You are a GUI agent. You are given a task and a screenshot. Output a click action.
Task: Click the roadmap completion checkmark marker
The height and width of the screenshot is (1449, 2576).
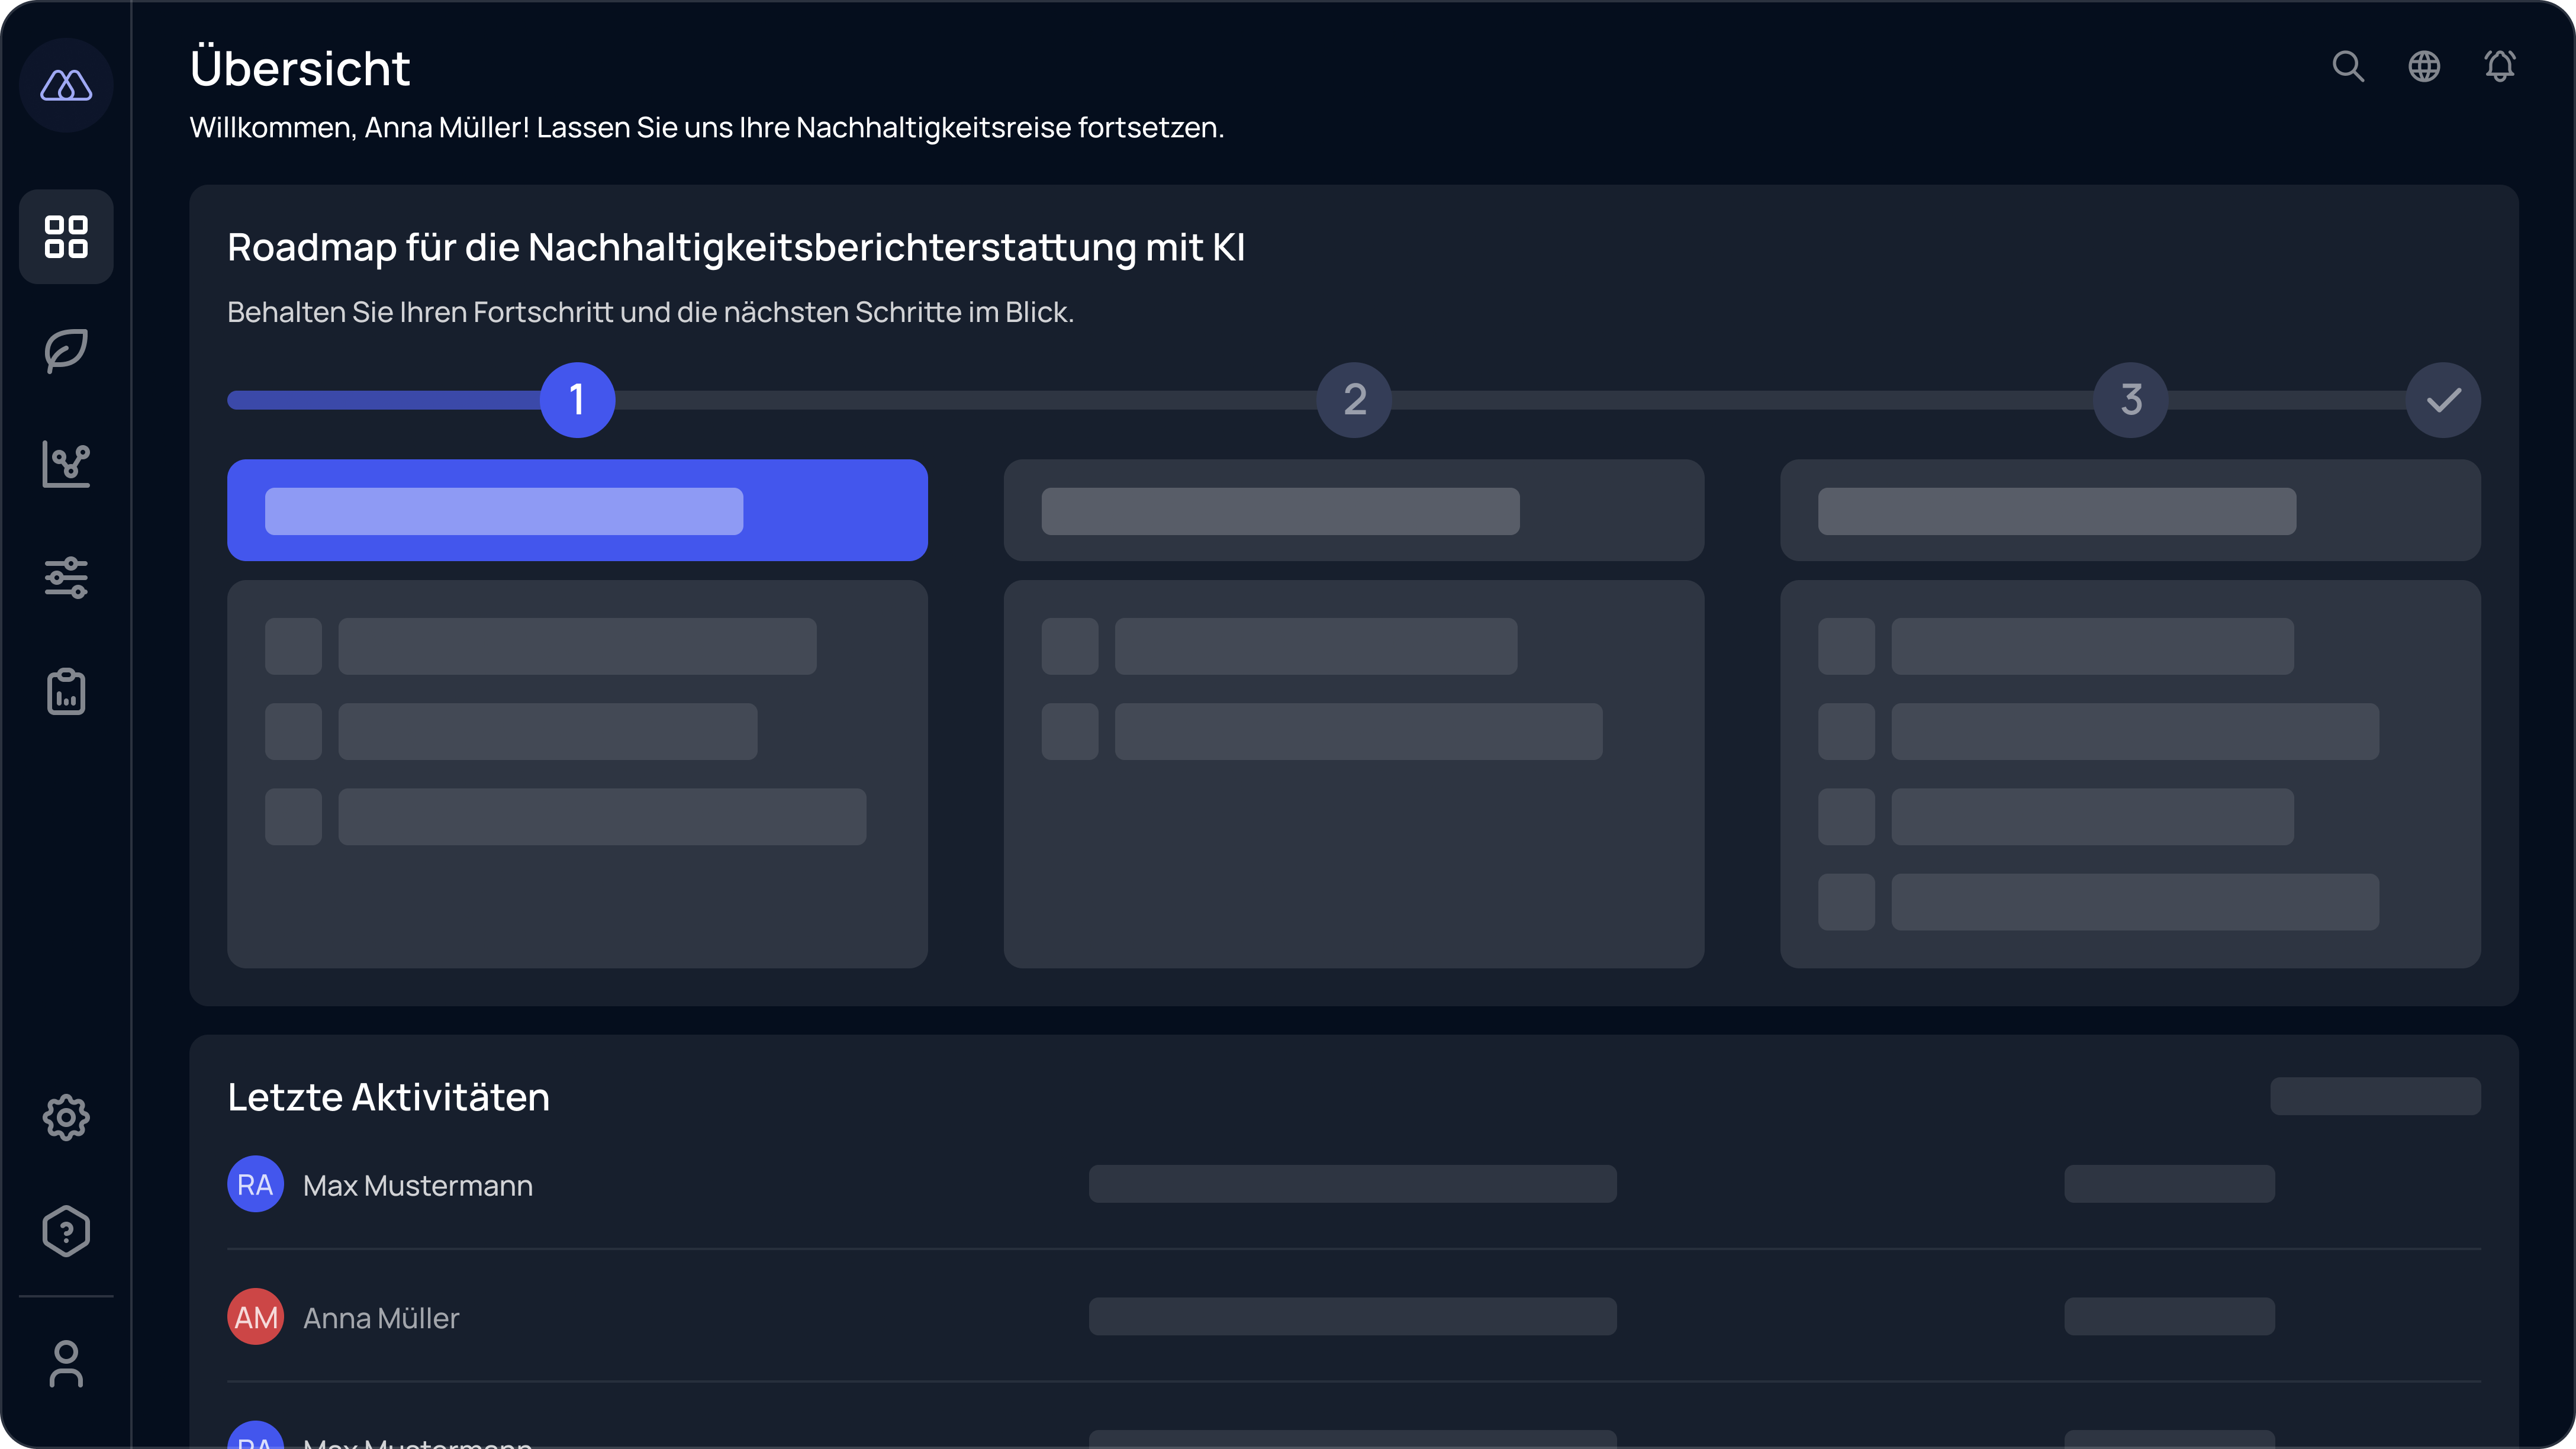coord(2443,400)
